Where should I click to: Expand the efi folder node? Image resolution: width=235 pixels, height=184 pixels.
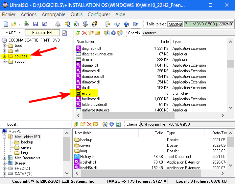[x=4, y=51]
